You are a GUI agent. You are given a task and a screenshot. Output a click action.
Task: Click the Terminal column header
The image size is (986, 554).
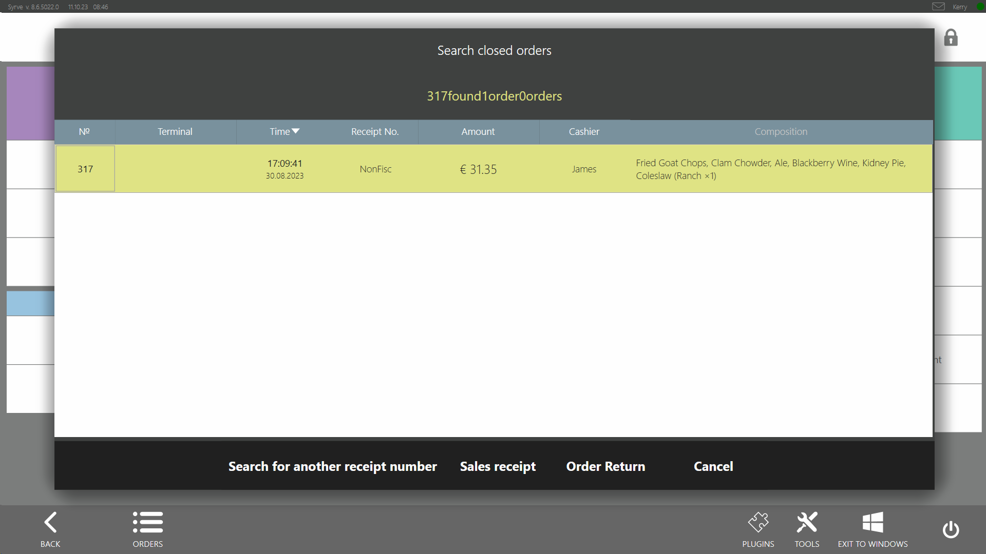click(x=175, y=132)
